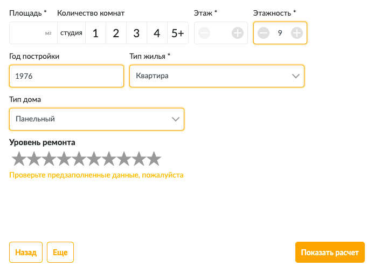374x273 pixels.
Task: Pick the 5+ rooms option
Action: tap(177, 33)
